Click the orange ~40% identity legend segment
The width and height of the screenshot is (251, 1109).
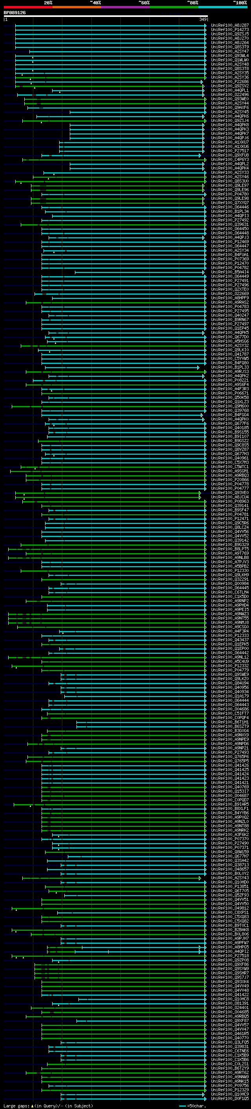[77, 7]
